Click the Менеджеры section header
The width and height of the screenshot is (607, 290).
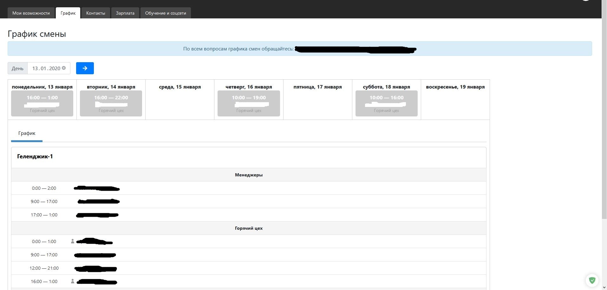pyautogui.click(x=249, y=175)
